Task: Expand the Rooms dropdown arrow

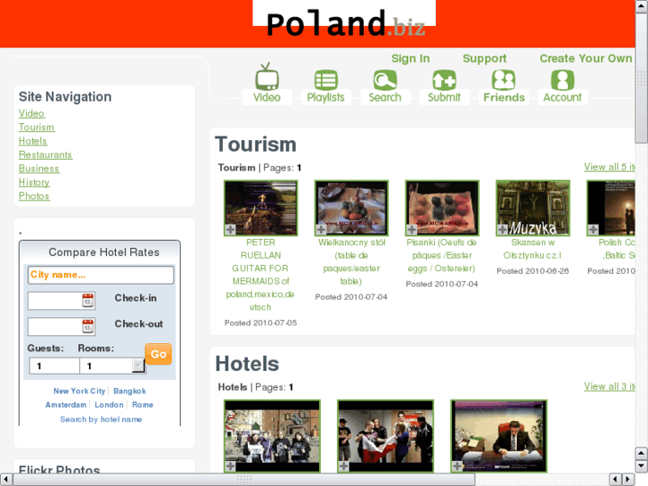Action: pyautogui.click(x=138, y=366)
